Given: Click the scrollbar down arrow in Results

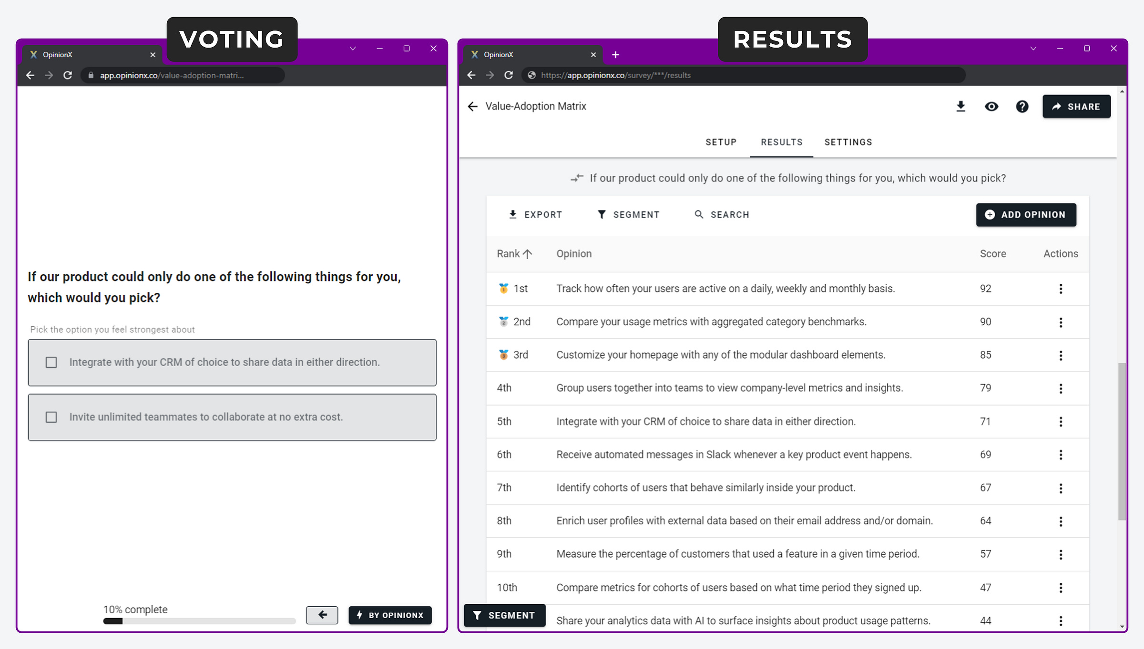Looking at the screenshot, I should tap(1122, 627).
